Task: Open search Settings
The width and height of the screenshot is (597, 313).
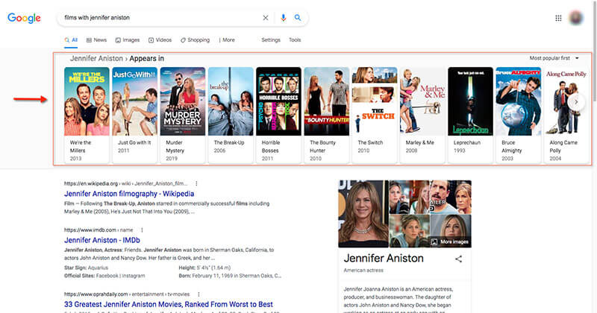Action: point(271,40)
